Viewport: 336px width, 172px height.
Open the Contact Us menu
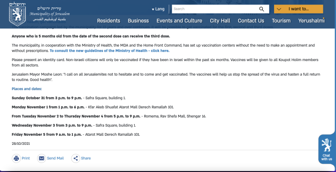251,21
